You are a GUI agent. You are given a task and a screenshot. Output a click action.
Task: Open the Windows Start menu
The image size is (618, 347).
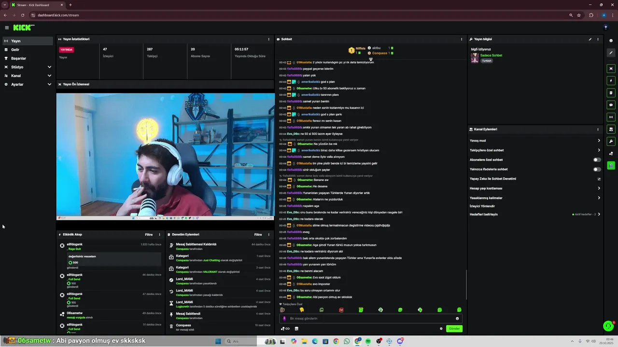coord(218,341)
